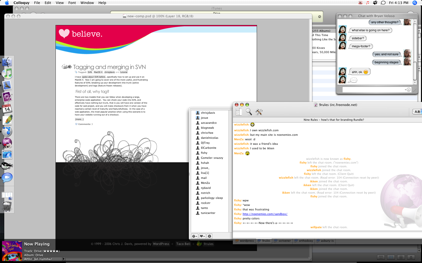
Task: Select parkology-sleep in member list
Action: [209, 198]
